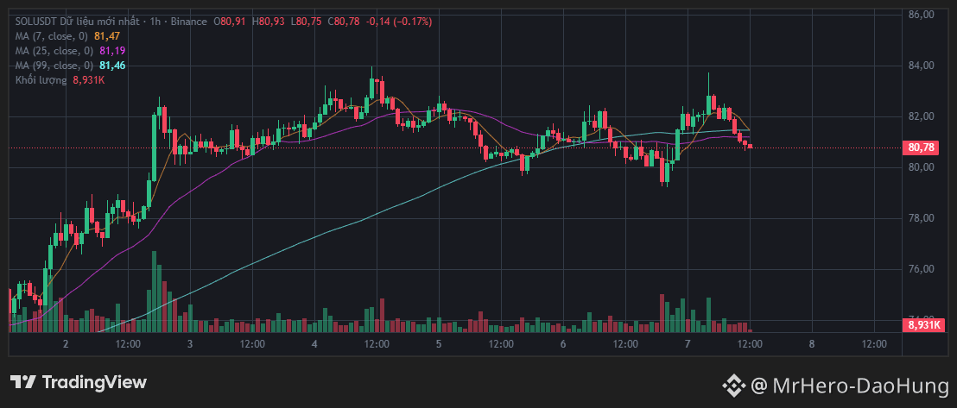Click the 86,00 price axis label
The height and width of the screenshot is (408, 957).
(922, 14)
